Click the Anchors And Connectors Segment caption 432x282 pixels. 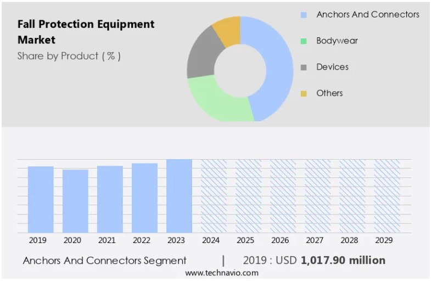coord(104,261)
